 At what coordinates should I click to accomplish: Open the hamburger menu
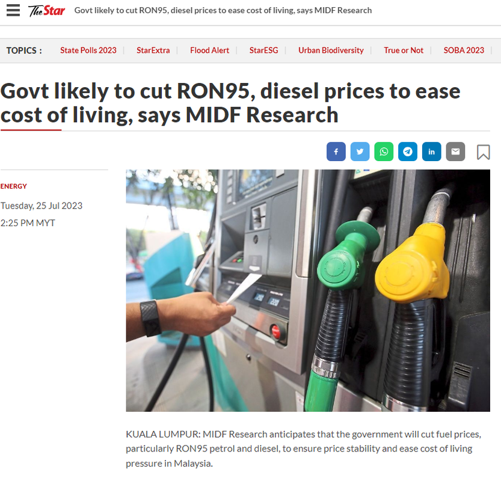[13, 10]
